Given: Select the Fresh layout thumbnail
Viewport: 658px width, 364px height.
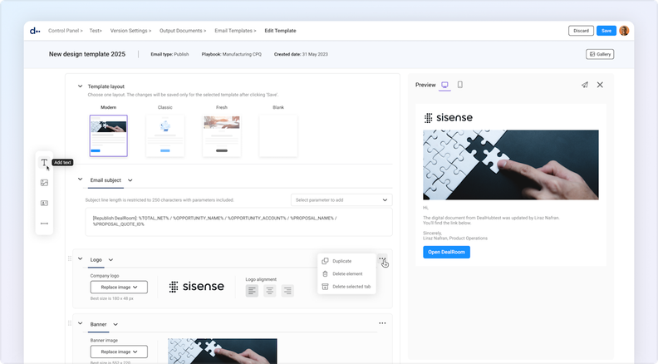Looking at the screenshot, I should point(222,135).
